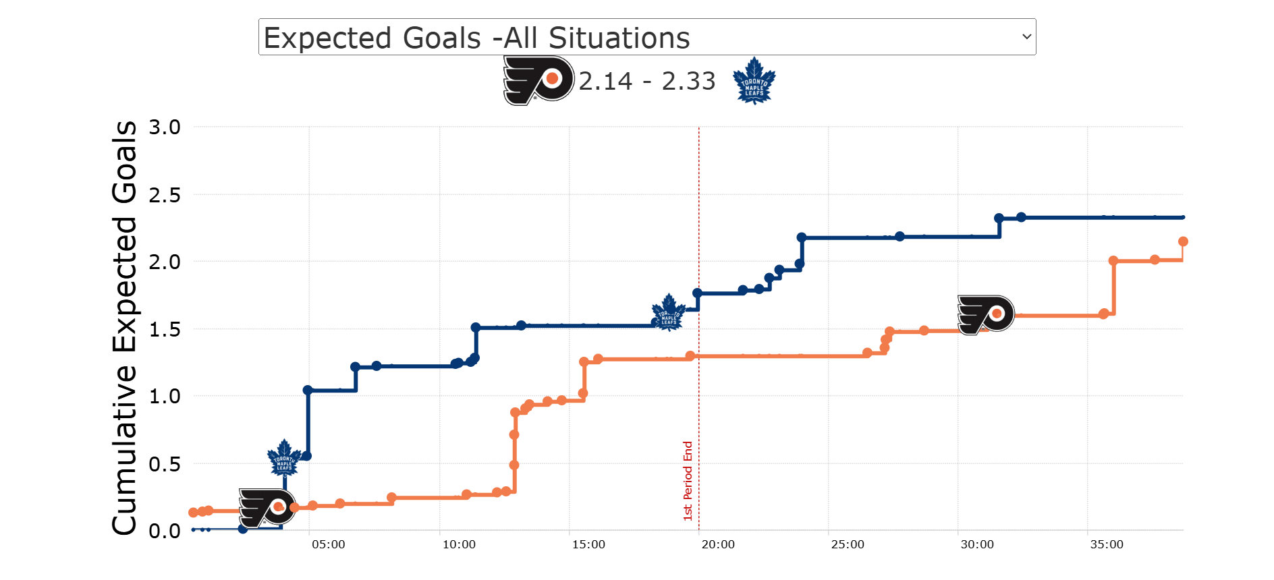The image size is (1274, 580).
Task: Click the 0.0 y-axis tick label
Action: pos(165,531)
